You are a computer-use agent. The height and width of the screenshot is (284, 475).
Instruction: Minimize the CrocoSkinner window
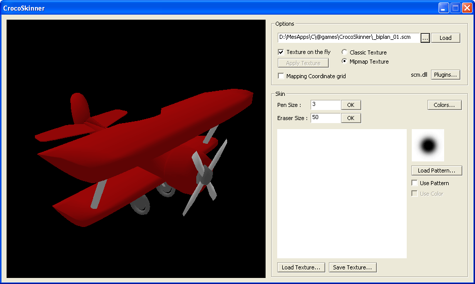point(444,8)
